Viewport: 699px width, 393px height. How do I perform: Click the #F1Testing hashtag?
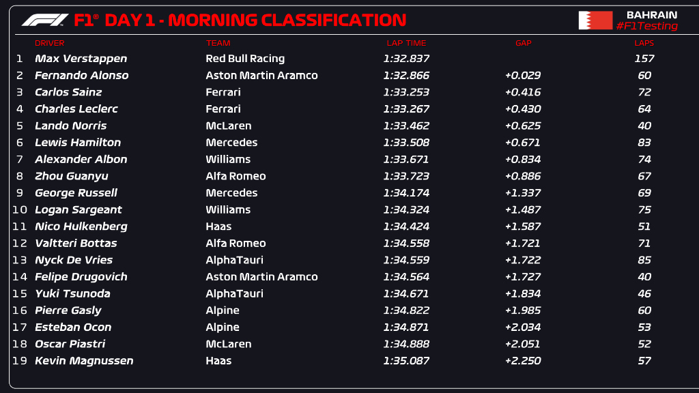pos(646,27)
